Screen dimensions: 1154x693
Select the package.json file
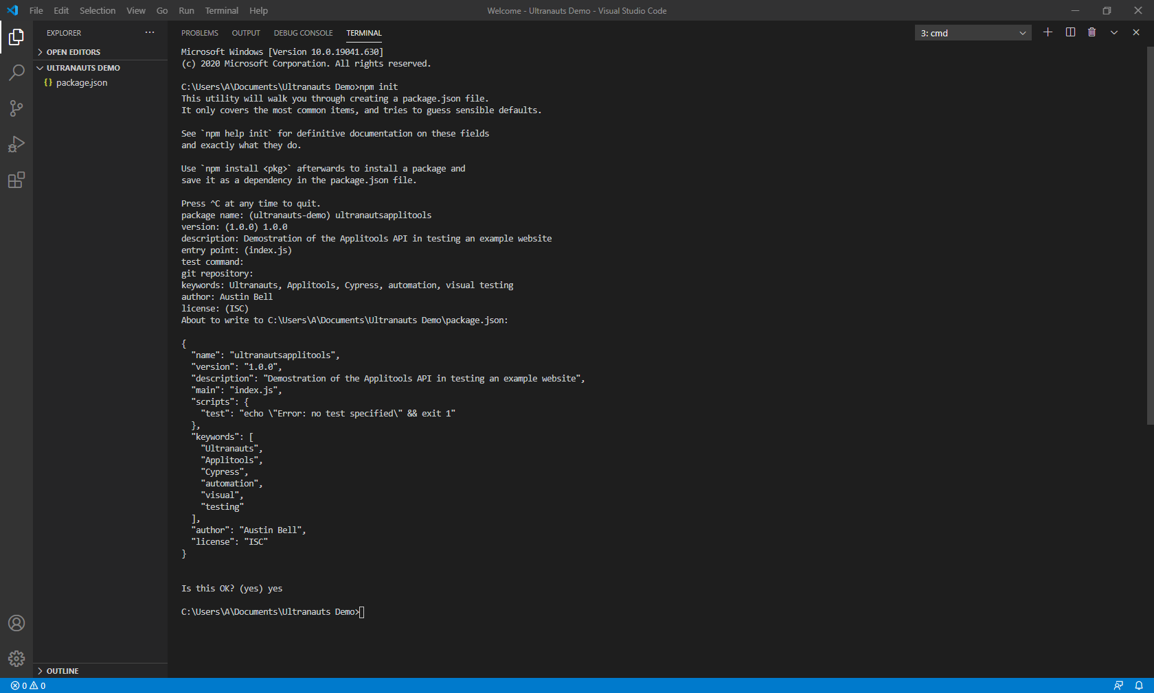tap(100, 82)
